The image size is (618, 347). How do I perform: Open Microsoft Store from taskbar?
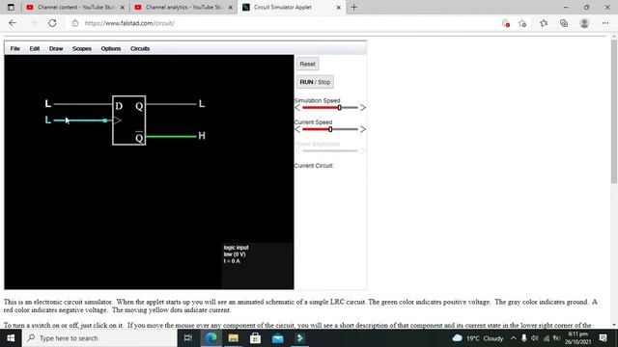coord(255,338)
